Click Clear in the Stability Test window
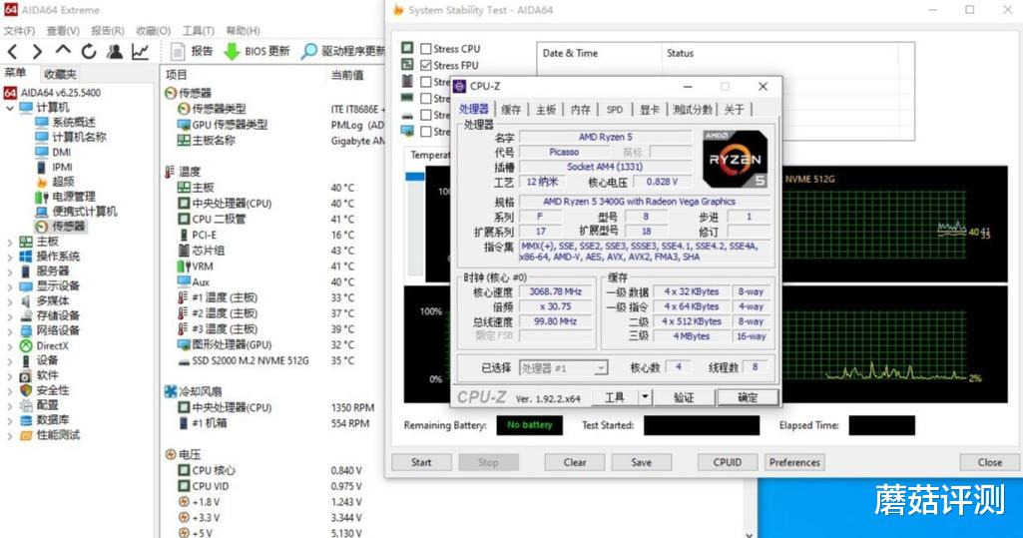This screenshot has width=1023, height=538. pos(575,462)
